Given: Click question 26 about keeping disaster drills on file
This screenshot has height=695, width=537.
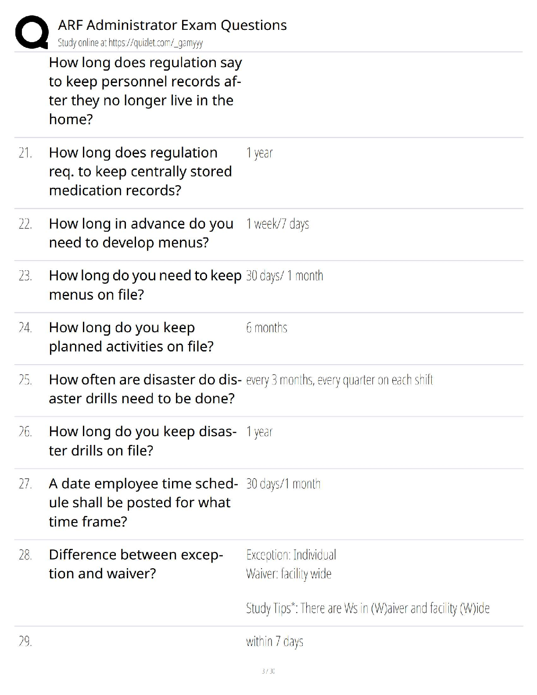Looking at the screenshot, I should [x=143, y=441].
